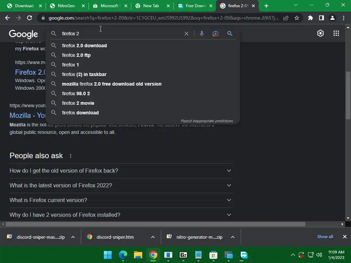Image resolution: width=351 pixels, height=263 pixels.
Task: Search by image with camera icon
Action: tap(215, 34)
